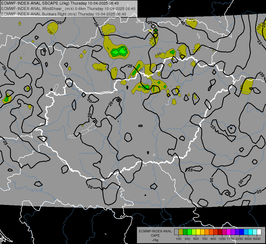The height and width of the screenshot is (244, 266).
Task: Click the 900 legend value label
Action: click(213, 239)
